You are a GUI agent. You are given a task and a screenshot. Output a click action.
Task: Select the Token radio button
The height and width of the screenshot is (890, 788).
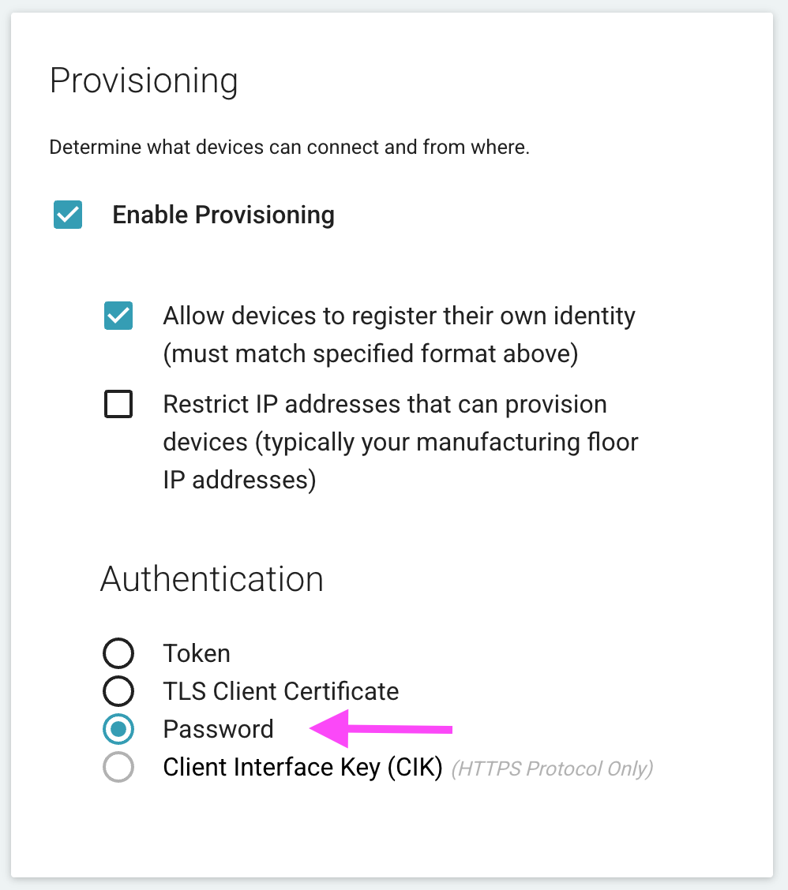pos(118,653)
